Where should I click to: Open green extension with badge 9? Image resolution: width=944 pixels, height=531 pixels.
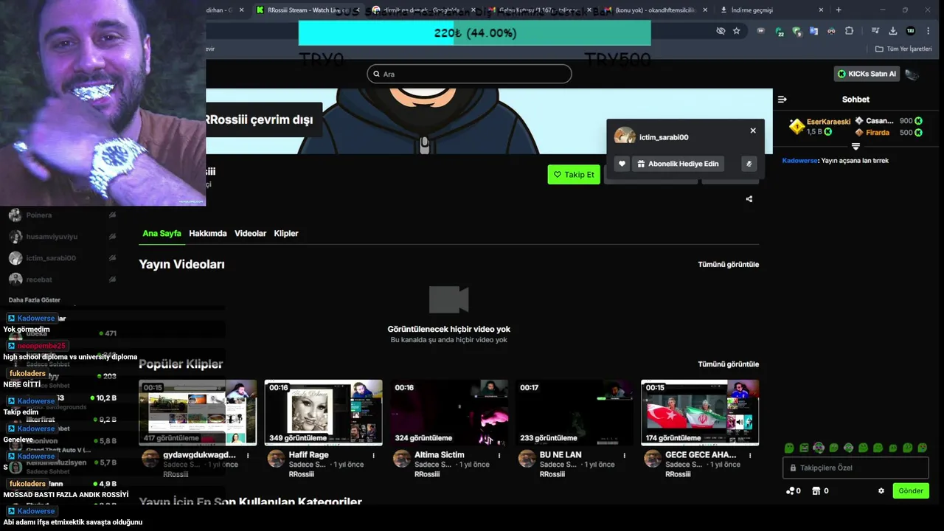tap(796, 32)
